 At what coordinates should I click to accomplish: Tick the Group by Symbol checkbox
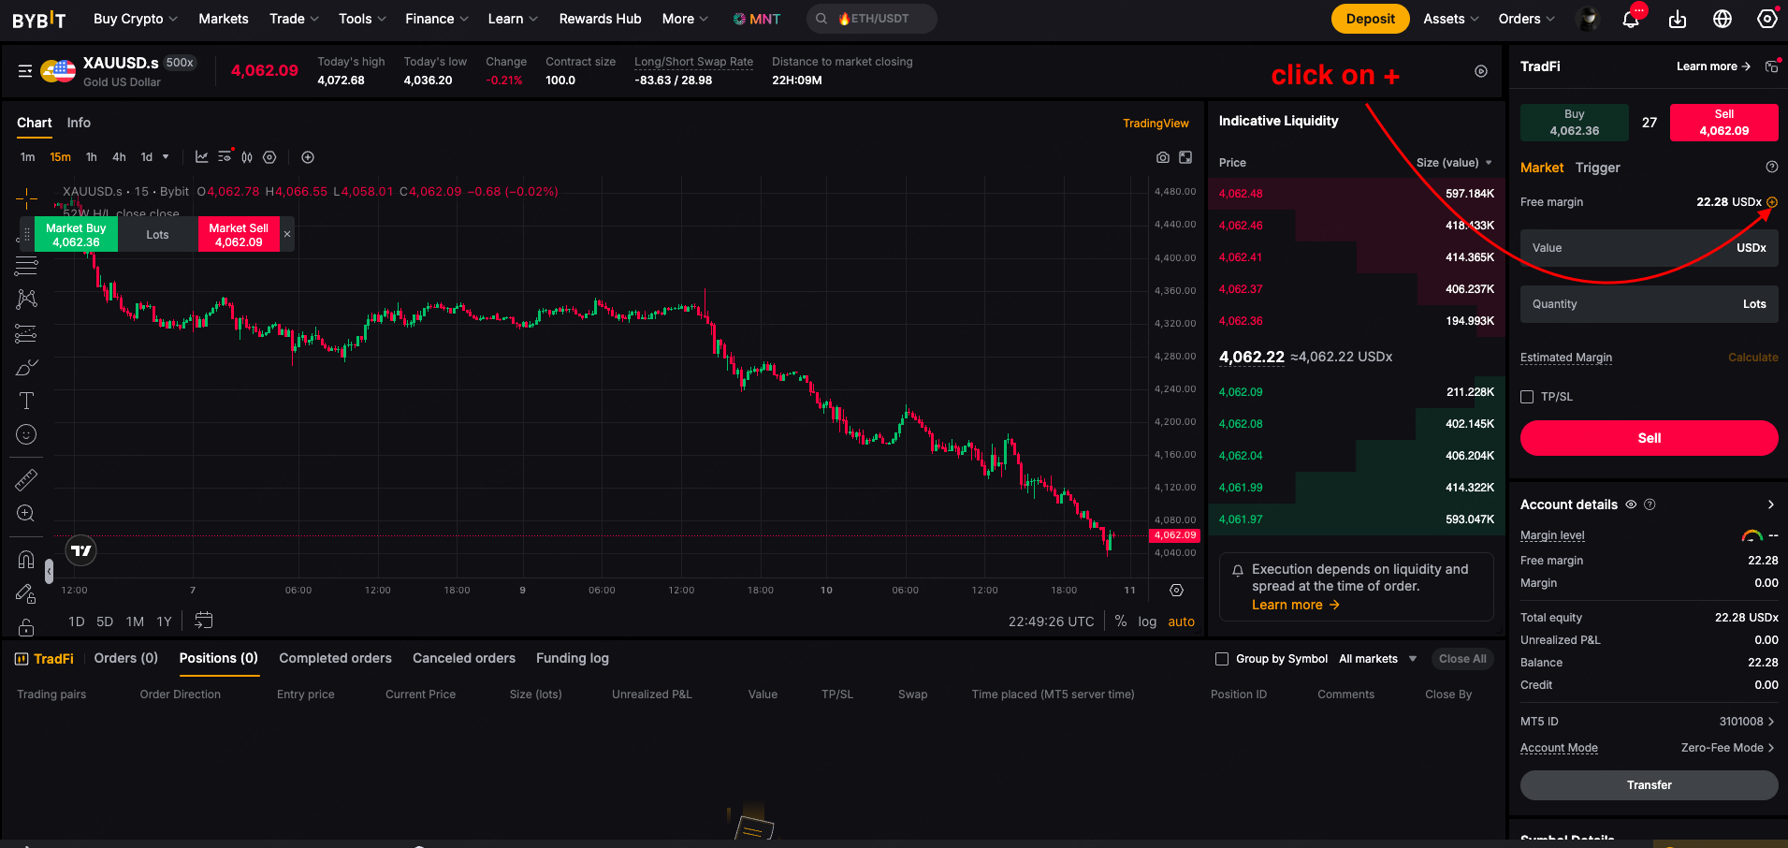pos(1221,659)
